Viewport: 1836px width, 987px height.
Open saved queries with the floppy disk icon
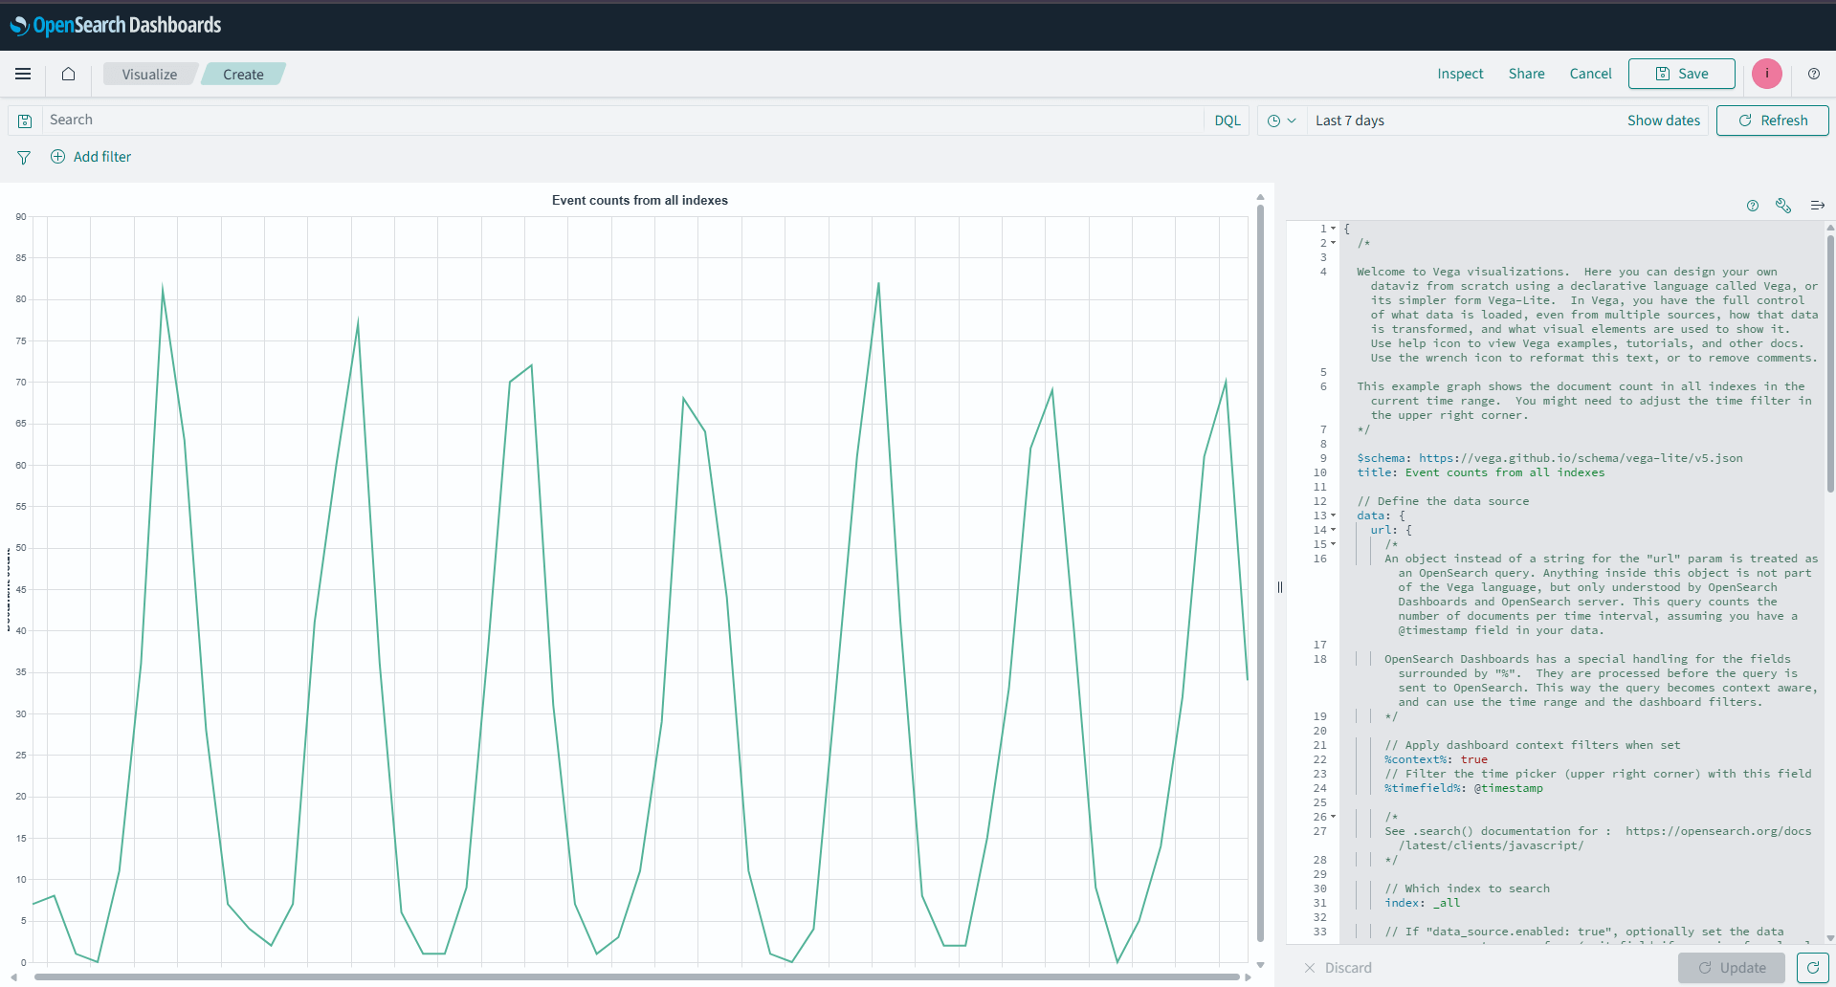click(x=24, y=119)
